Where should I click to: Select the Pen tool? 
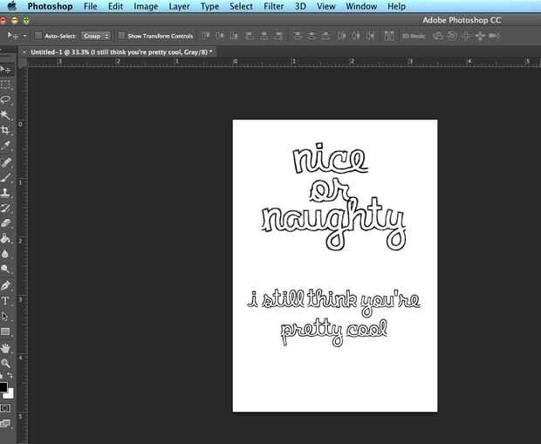(x=5, y=285)
